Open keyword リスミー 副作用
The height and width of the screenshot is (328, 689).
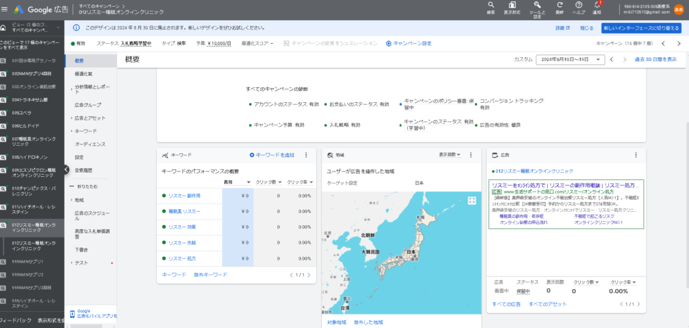[x=184, y=196]
